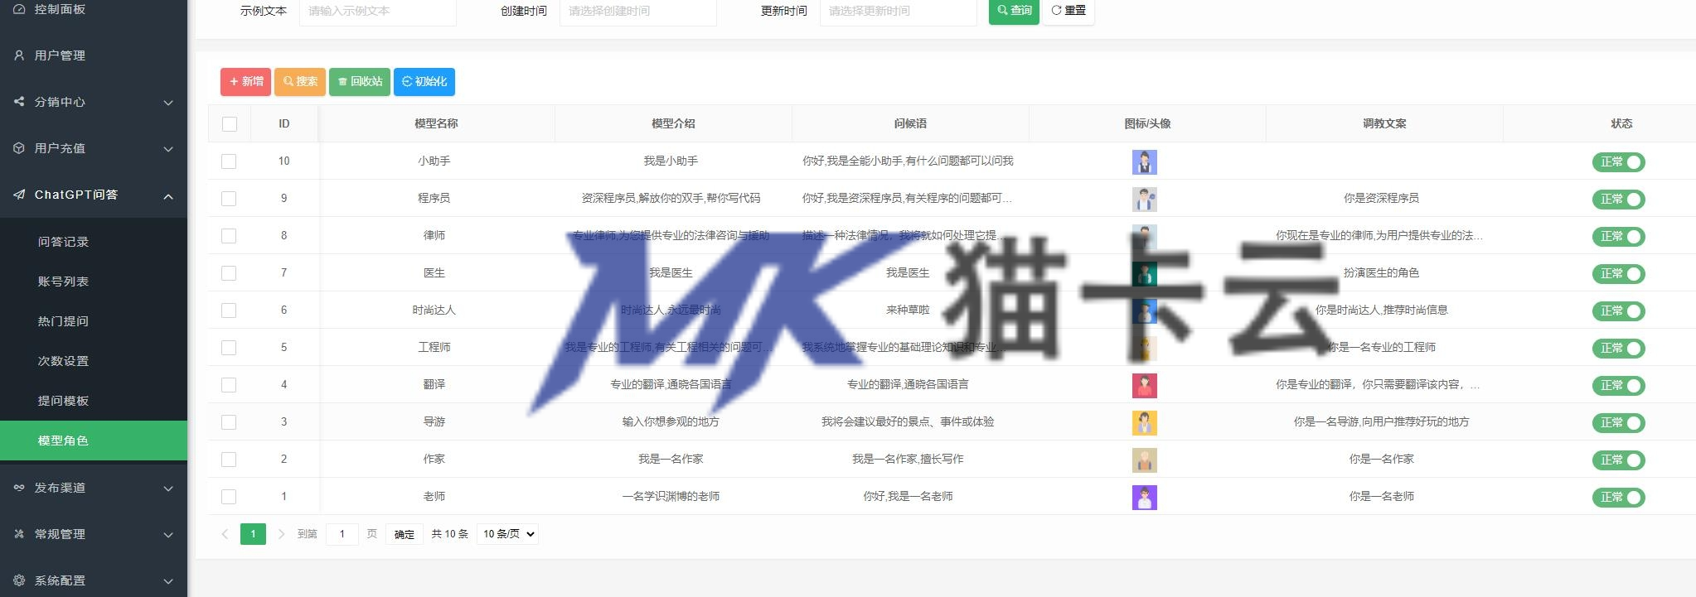Go to previous page arrow
The image size is (1696, 597).
click(225, 534)
